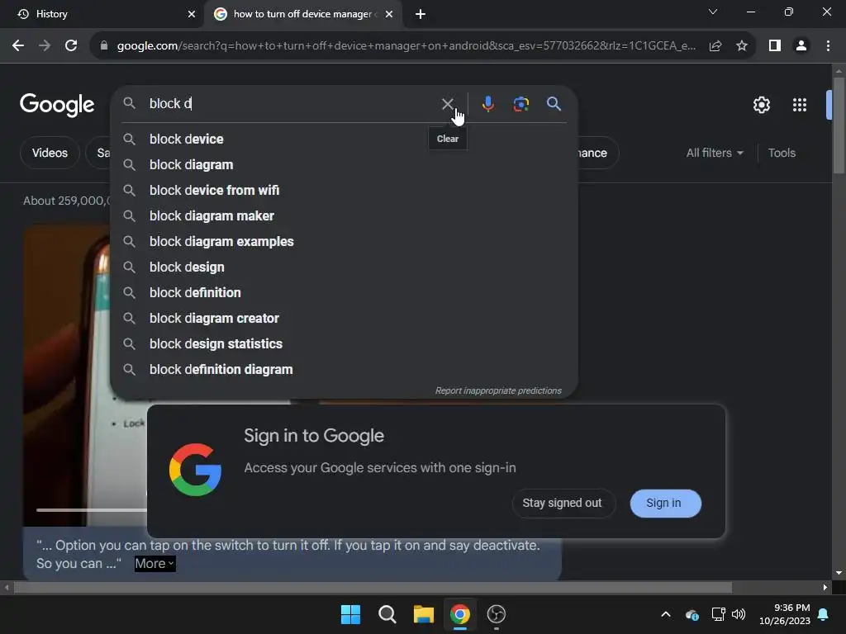This screenshot has width=846, height=634.
Task: Select the Videos filter chip
Action: 50,153
